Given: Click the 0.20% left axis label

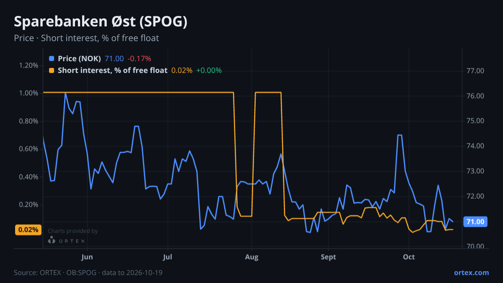Looking at the screenshot, I should tap(29, 205).
